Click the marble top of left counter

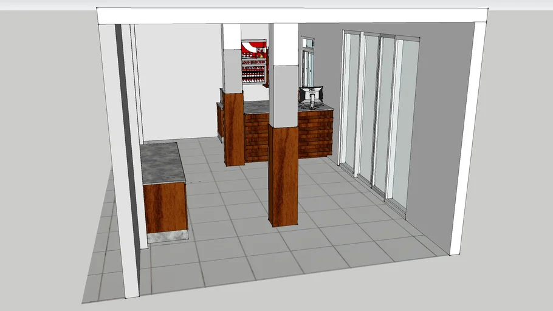tap(161, 162)
